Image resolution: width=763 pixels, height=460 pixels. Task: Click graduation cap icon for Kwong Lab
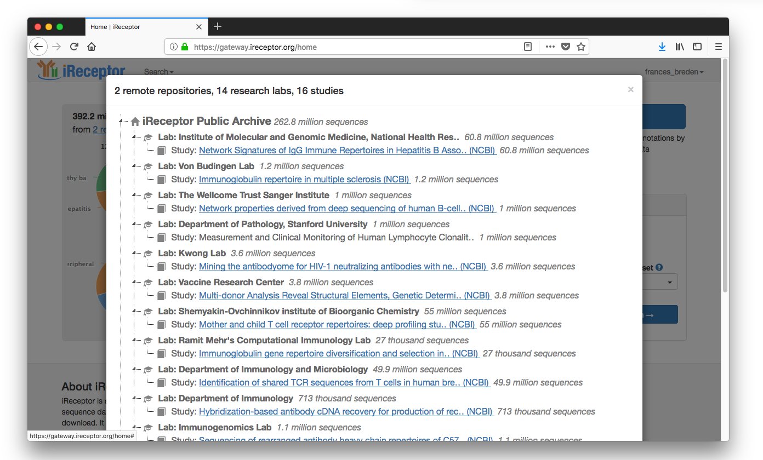pyautogui.click(x=148, y=254)
